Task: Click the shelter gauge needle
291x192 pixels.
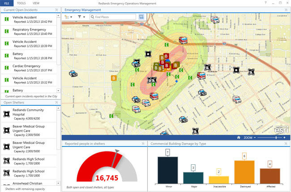Action: point(115,159)
